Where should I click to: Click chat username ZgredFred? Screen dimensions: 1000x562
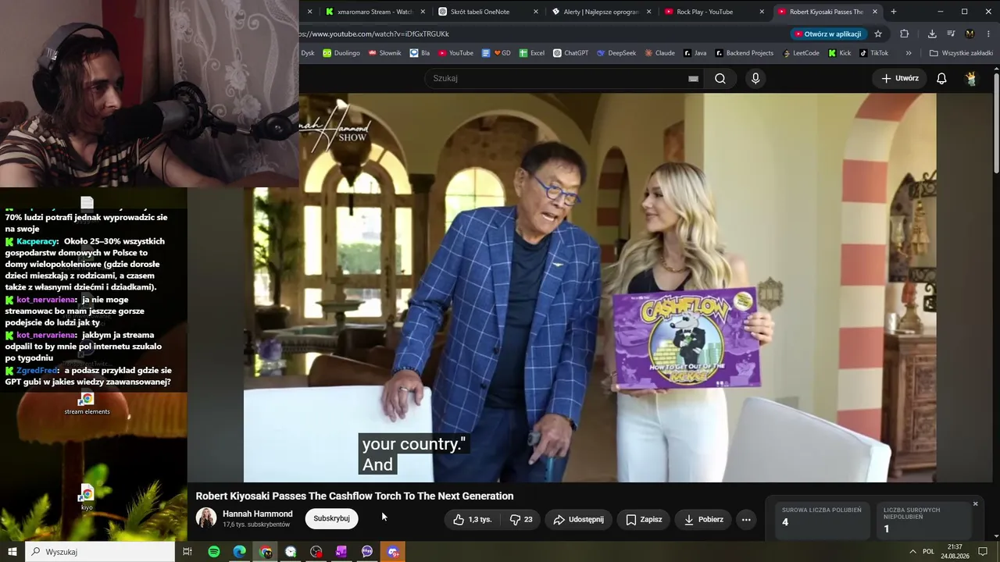pyautogui.click(x=37, y=370)
